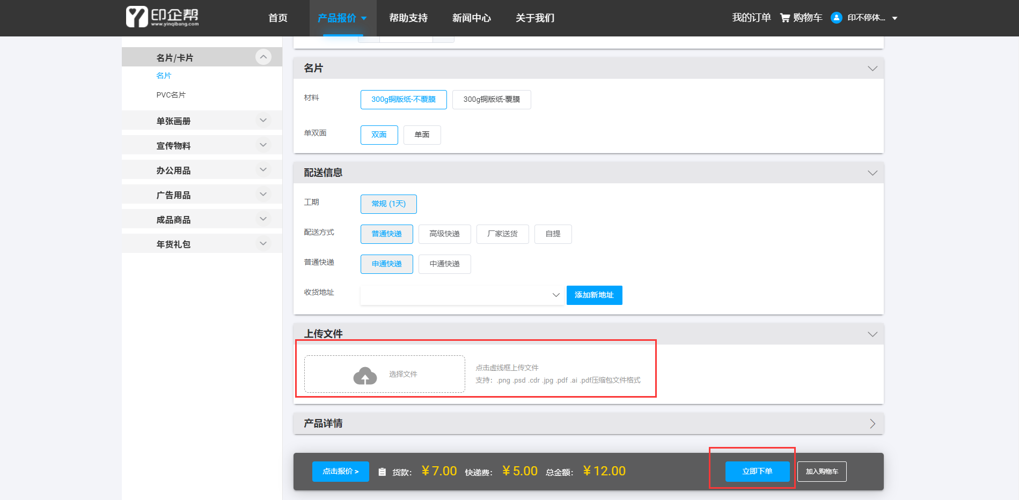Click the cloud upload icon
The image size is (1019, 500).
click(365, 376)
